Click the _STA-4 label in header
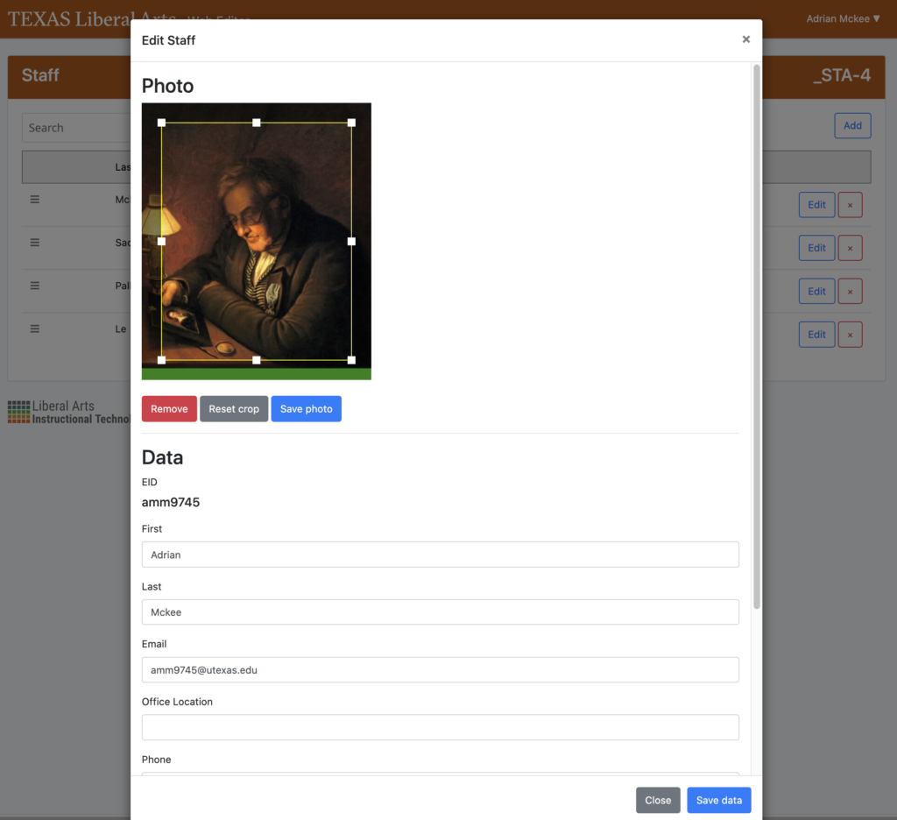 pos(842,75)
